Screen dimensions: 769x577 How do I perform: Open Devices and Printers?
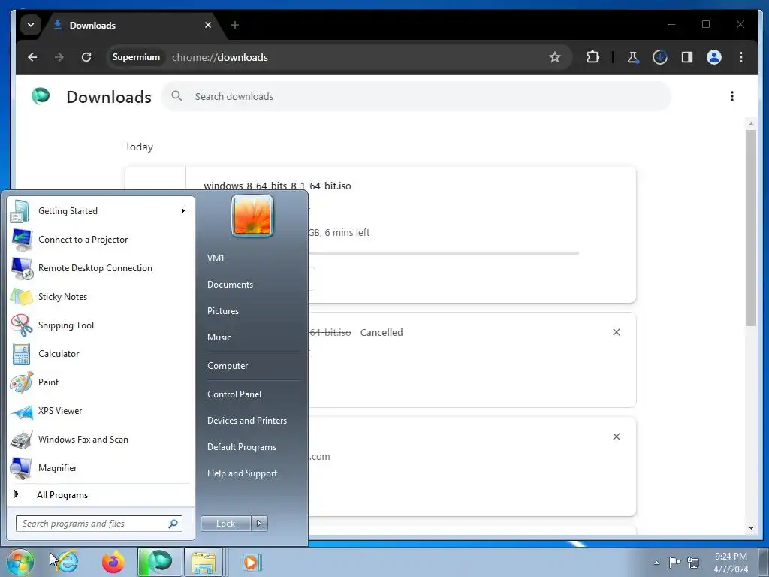(246, 421)
